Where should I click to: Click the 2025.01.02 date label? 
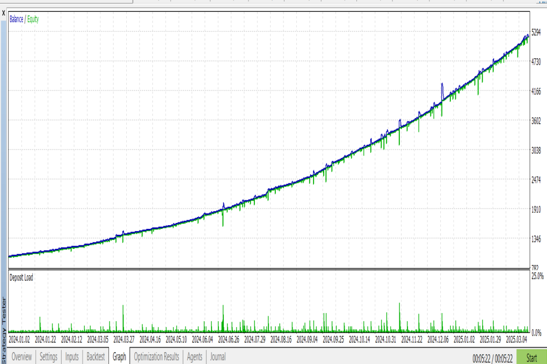[464, 339]
